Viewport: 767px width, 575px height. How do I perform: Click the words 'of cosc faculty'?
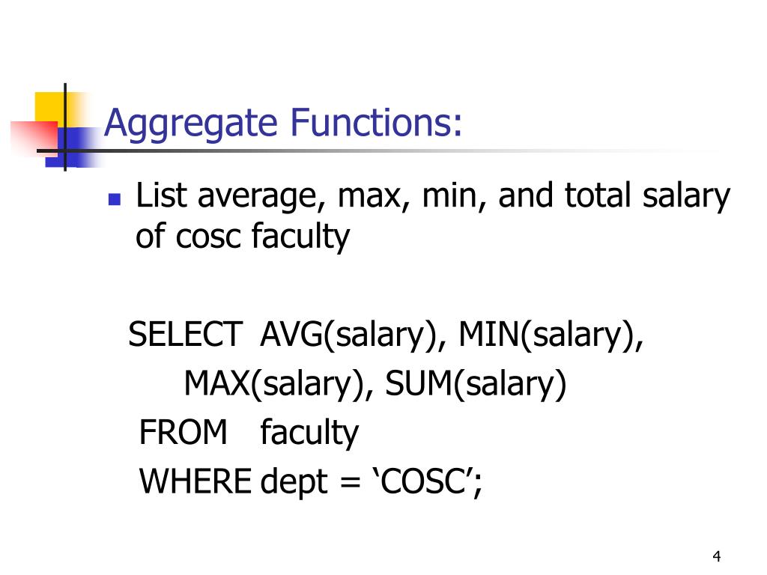tap(243, 237)
